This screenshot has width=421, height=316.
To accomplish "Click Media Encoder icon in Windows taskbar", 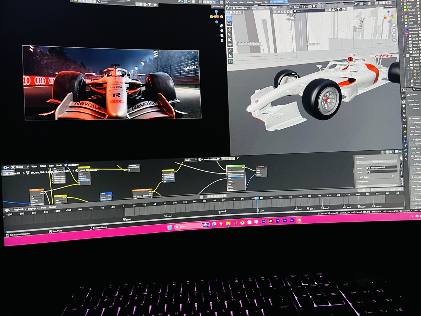I will (292, 220).
